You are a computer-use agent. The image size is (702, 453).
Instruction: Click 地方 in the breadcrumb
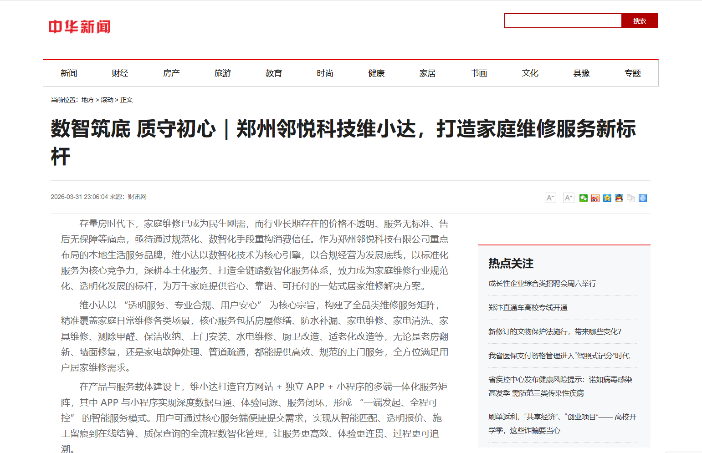click(x=87, y=100)
